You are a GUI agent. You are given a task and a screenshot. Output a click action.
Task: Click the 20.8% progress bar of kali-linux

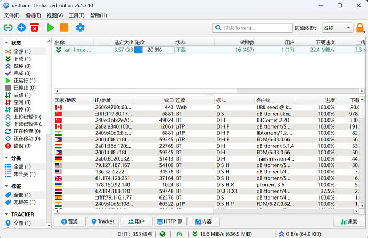[x=155, y=50]
